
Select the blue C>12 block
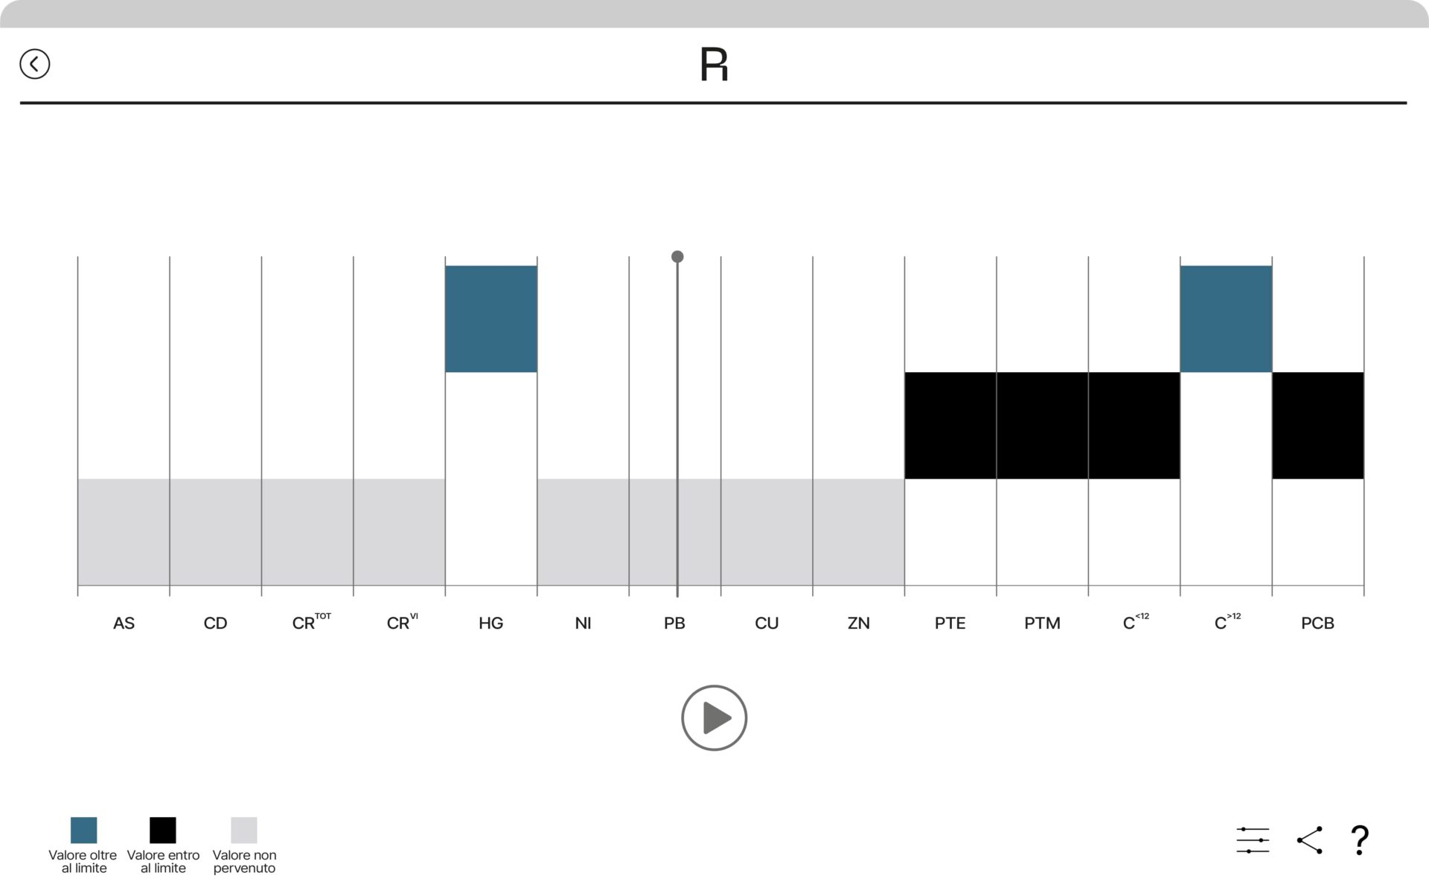coord(1226,319)
